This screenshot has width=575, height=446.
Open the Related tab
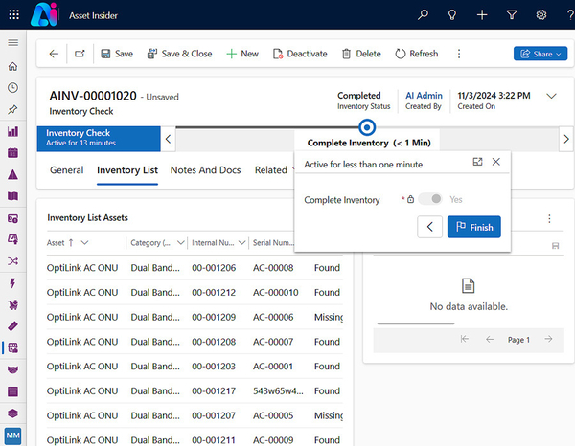[x=271, y=170]
